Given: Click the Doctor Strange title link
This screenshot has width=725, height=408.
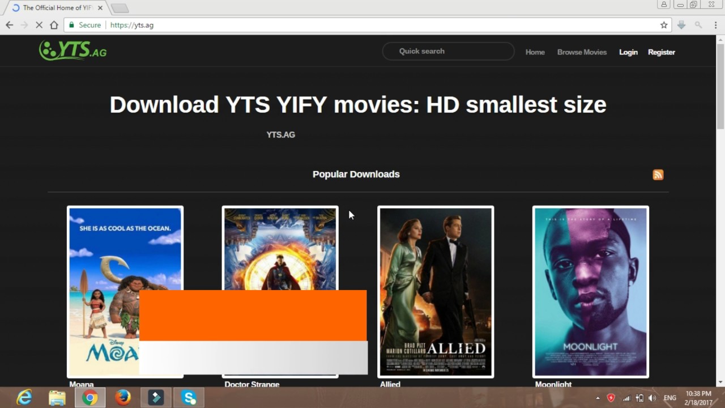Looking at the screenshot, I should pyautogui.click(x=252, y=384).
